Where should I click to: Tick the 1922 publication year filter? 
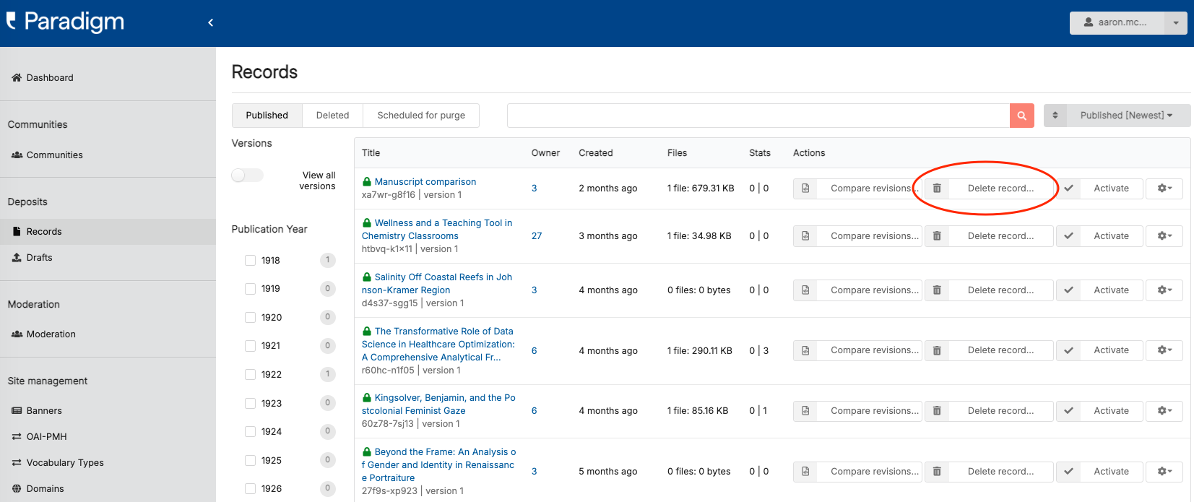pos(251,375)
